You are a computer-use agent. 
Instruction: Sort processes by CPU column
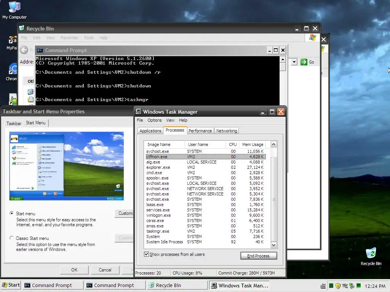[233, 144]
